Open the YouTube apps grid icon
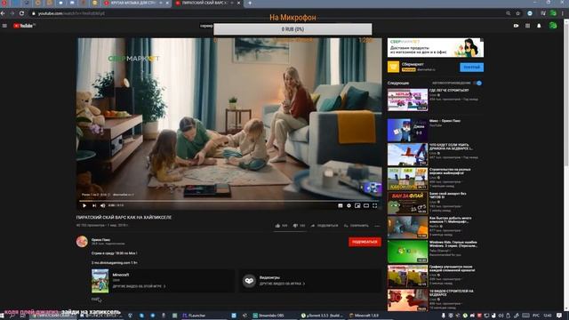Image resolution: width=569 pixels, height=320 pixels. coord(527,26)
